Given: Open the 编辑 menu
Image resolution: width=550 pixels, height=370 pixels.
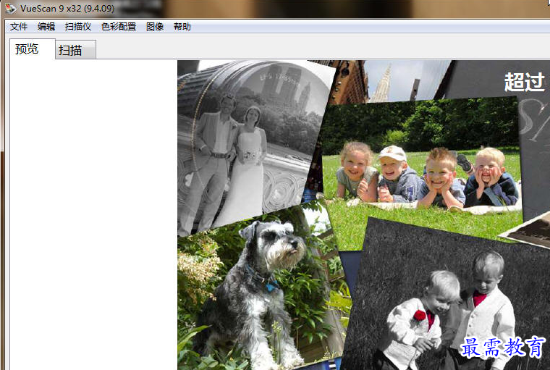Looking at the screenshot, I should coord(46,27).
